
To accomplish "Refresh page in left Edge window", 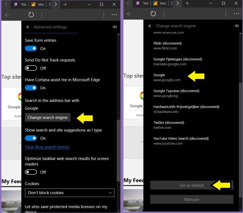I will tap(31, 15).
